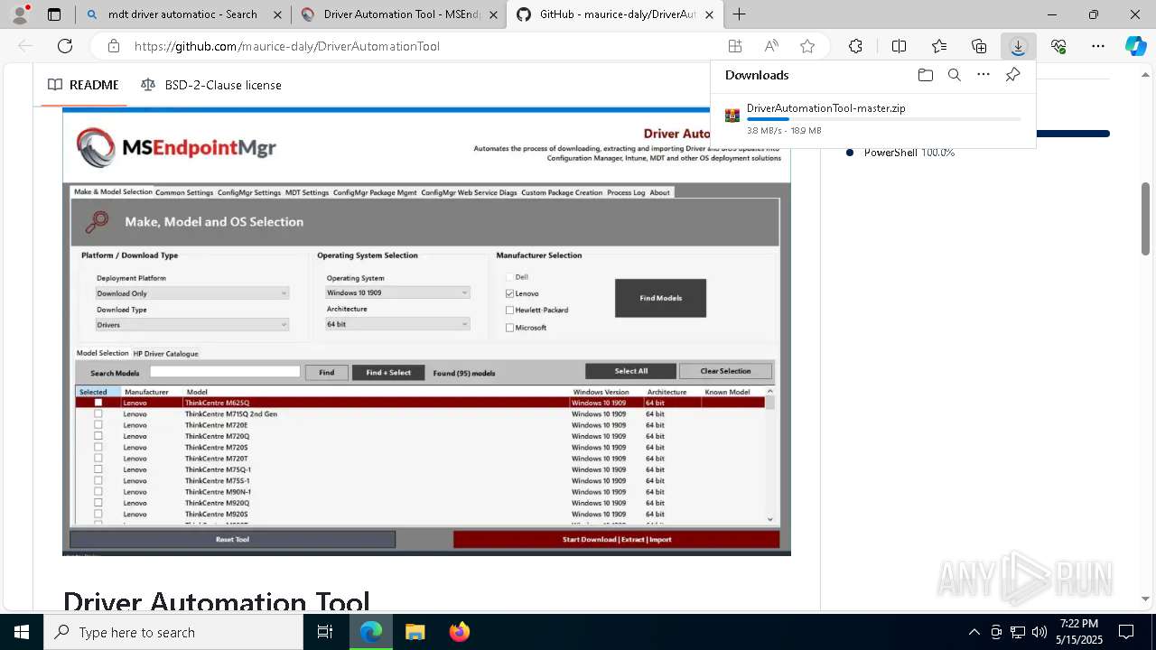
Task: Open the tab actions menu icon
Action: point(54,14)
